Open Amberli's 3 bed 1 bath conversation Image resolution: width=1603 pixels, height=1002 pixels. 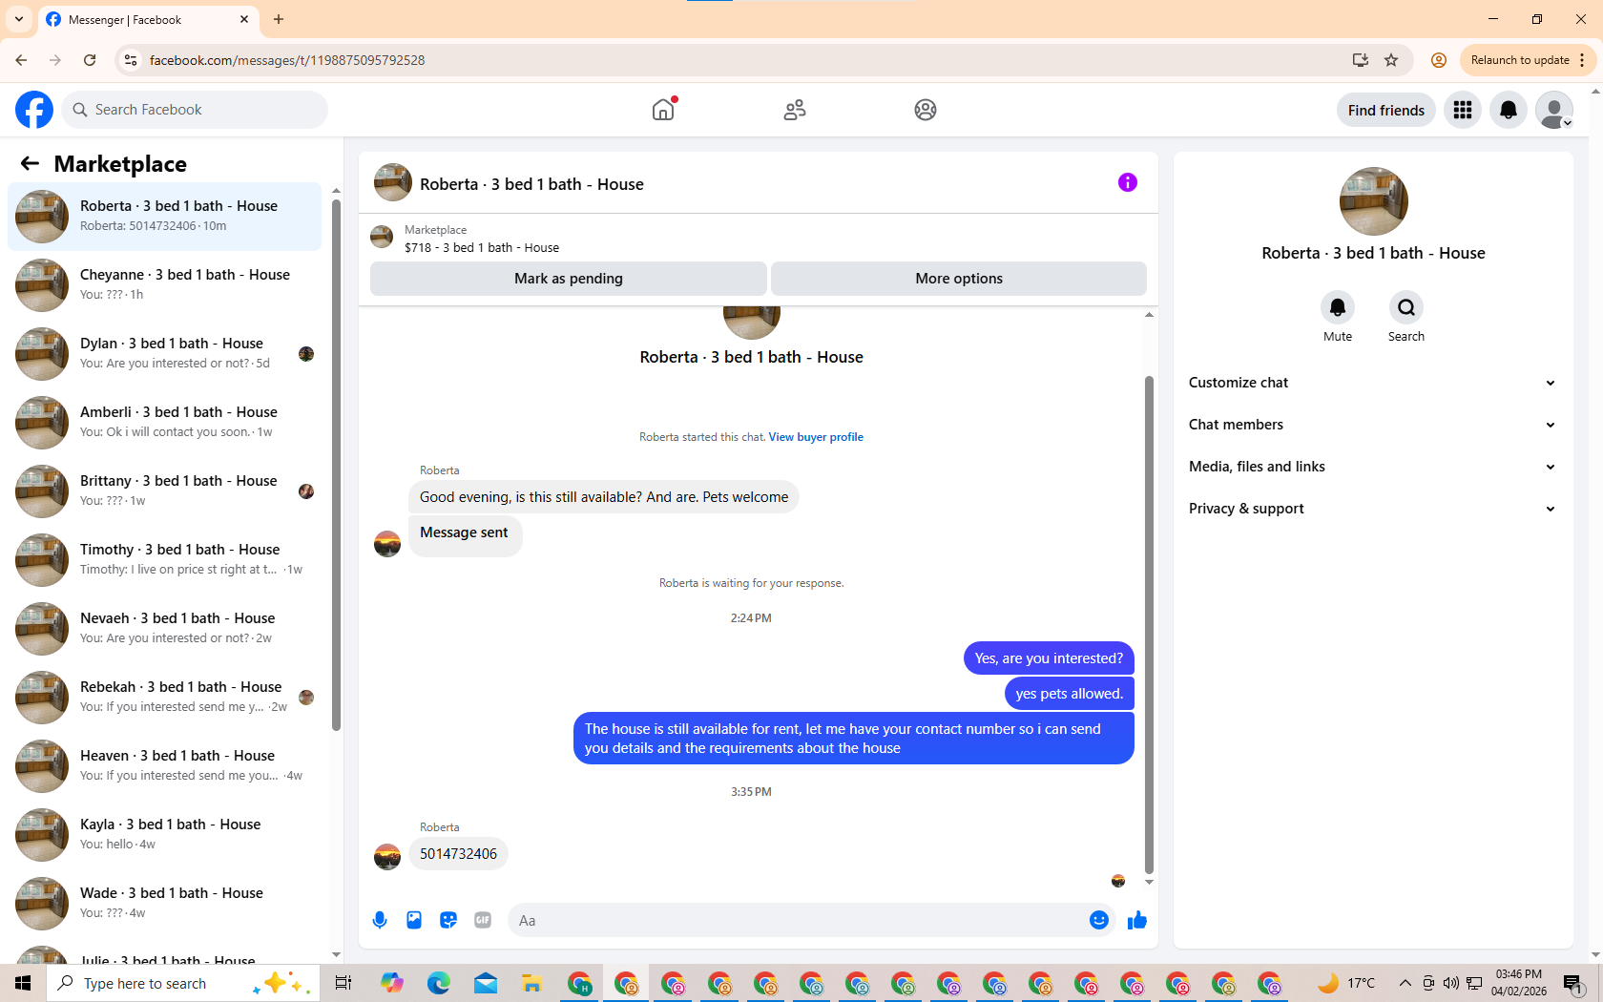tap(165, 423)
